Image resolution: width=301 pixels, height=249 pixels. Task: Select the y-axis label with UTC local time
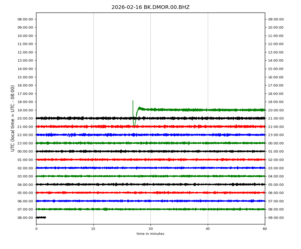point(13,118)
